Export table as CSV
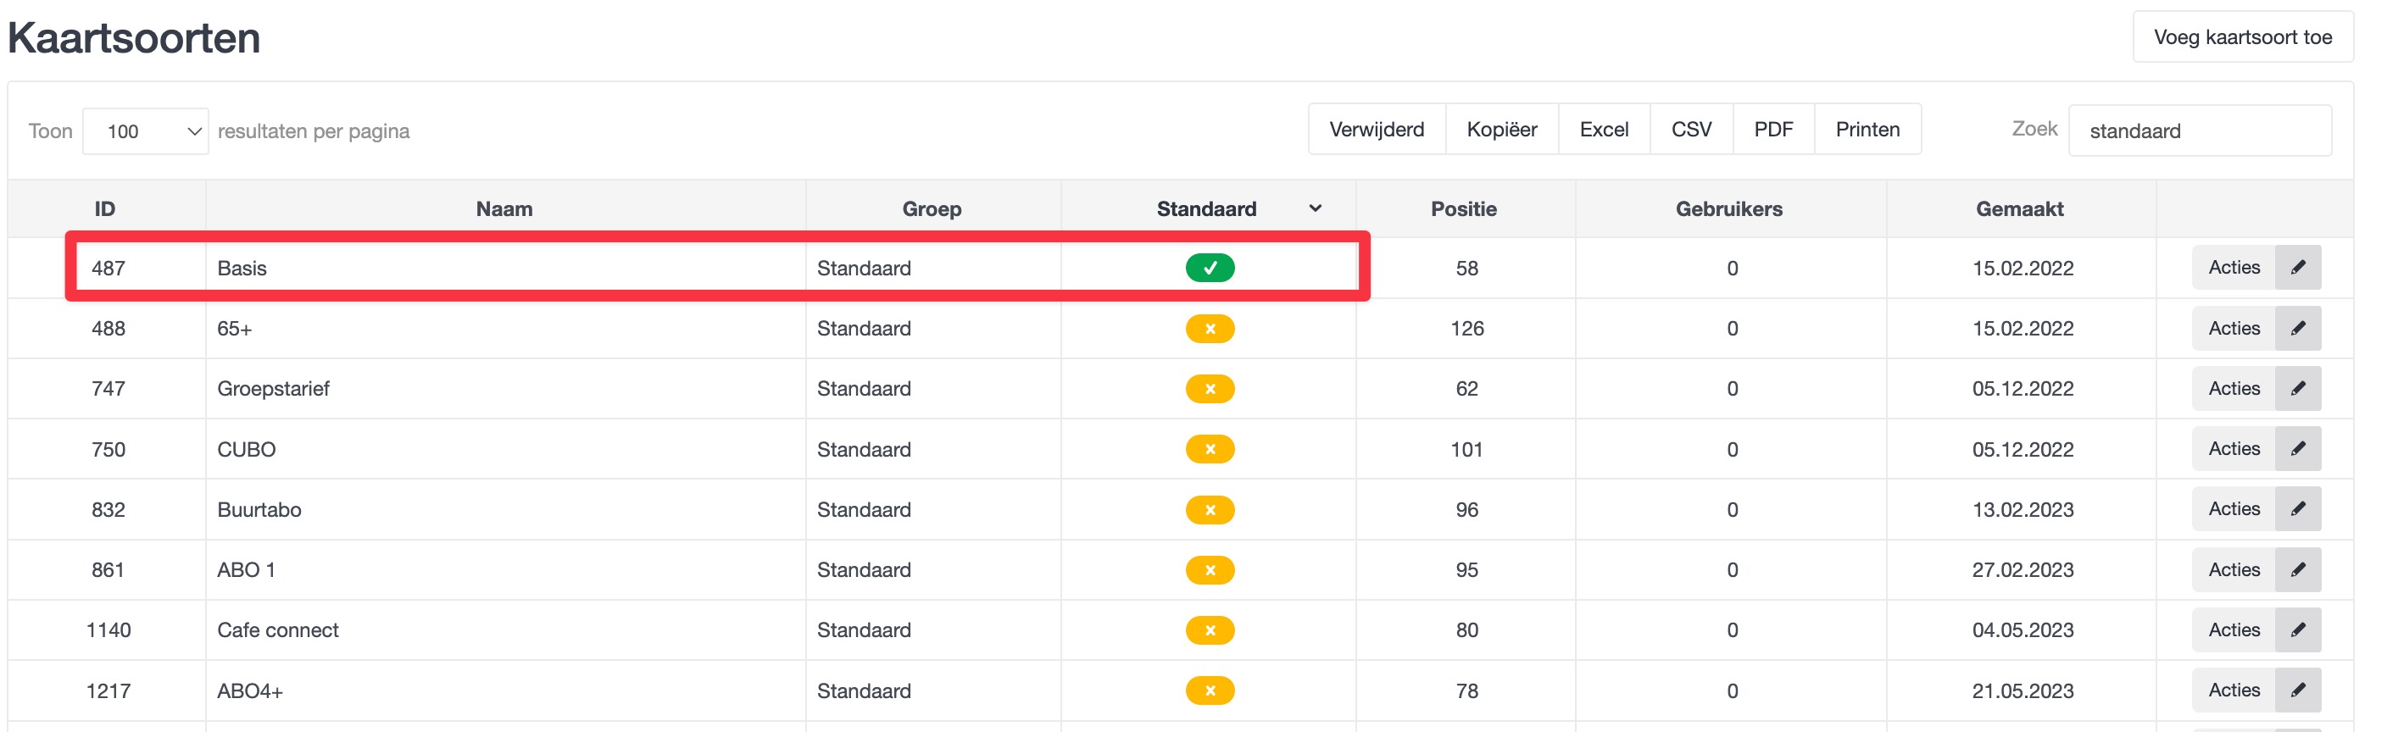The width and height of the screenshot is (2387, 732). click(x=1691, y=130)
